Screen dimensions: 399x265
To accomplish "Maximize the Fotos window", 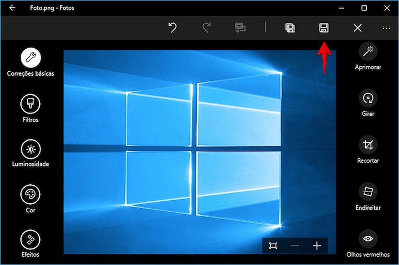I will point(364,8).
